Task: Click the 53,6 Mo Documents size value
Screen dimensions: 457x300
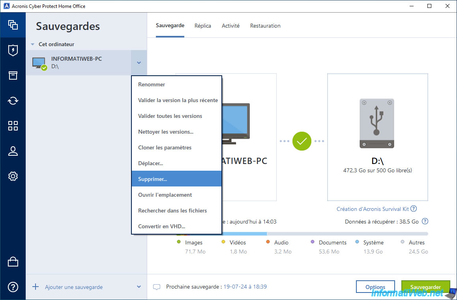Action: (x=329, y=252)
